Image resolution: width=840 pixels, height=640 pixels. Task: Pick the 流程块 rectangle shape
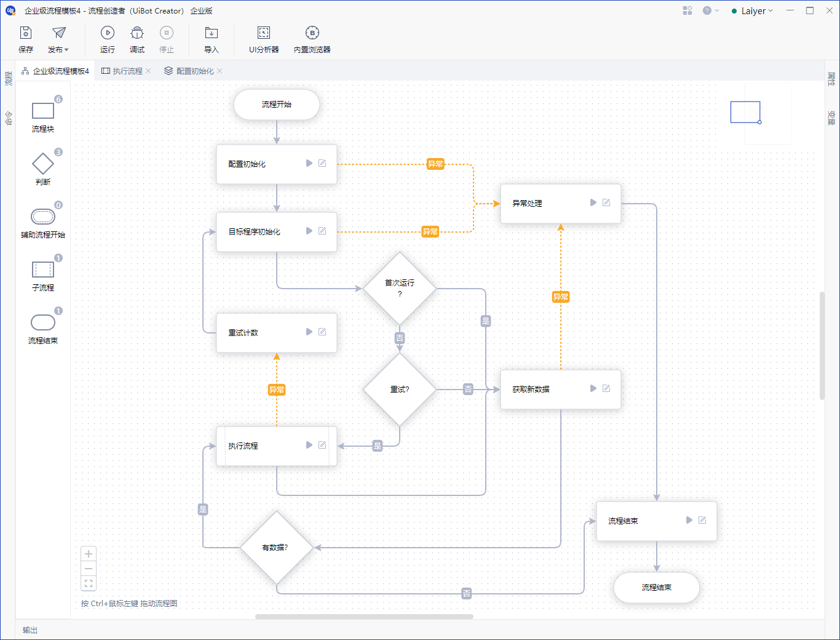point(43,110)
